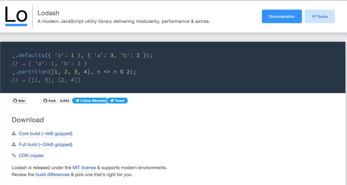347x185 pixels.
Task: View the fork count 6,652
Action: 65,100
